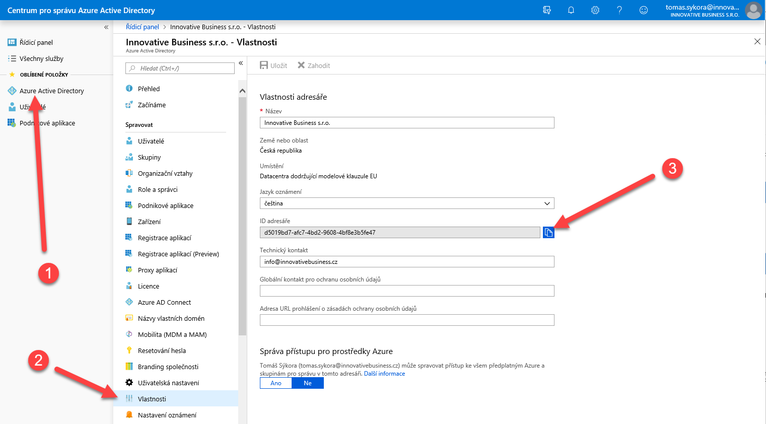
Task: Open Podnikové aplikace favorite in the sidebar
Action: [x=47, y=123]
